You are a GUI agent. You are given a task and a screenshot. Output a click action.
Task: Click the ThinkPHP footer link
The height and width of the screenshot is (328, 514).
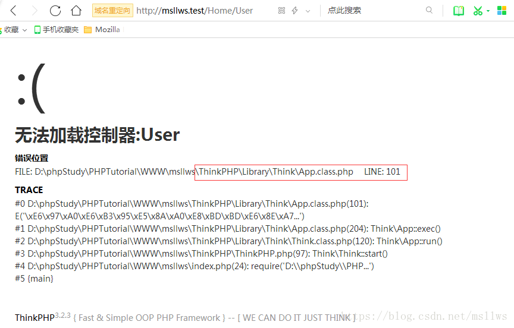(35, 318)
